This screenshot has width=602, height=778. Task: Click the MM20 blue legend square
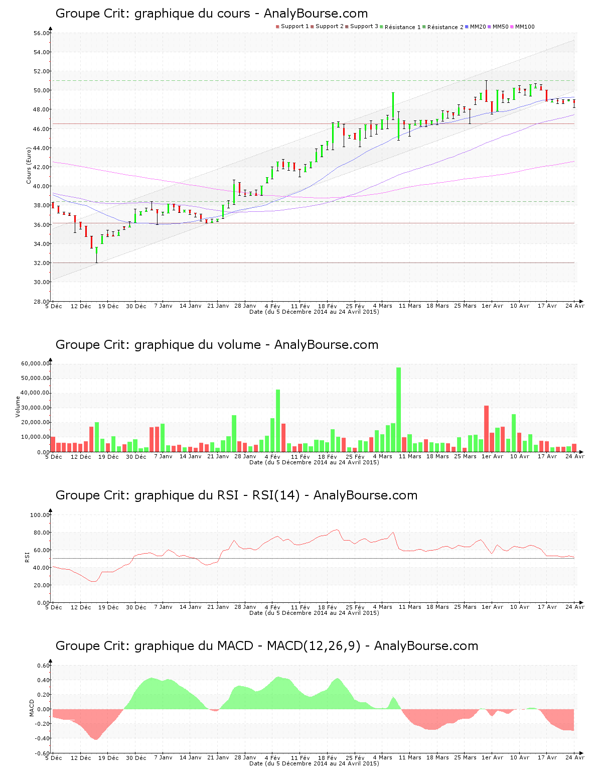(x=467, y=27)
